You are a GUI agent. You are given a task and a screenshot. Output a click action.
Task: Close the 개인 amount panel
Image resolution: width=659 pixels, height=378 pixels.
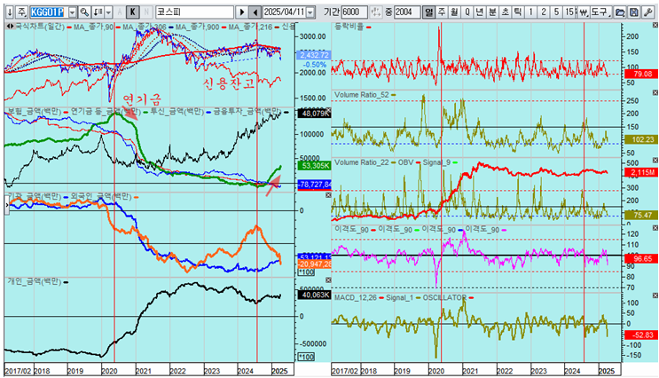point(329,280)
